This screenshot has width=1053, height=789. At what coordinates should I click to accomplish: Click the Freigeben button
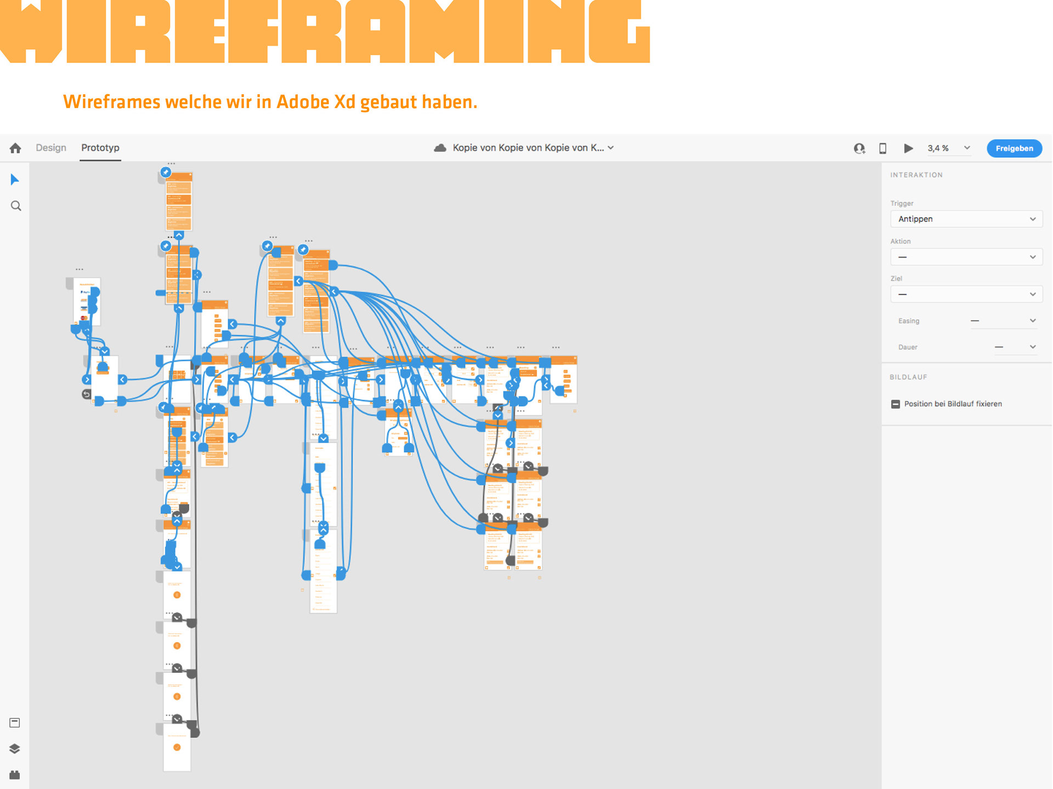point(1014,148)
